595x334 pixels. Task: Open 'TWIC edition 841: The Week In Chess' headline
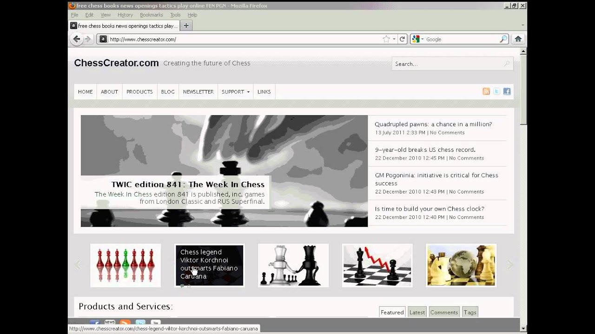(x=188, y=184)
